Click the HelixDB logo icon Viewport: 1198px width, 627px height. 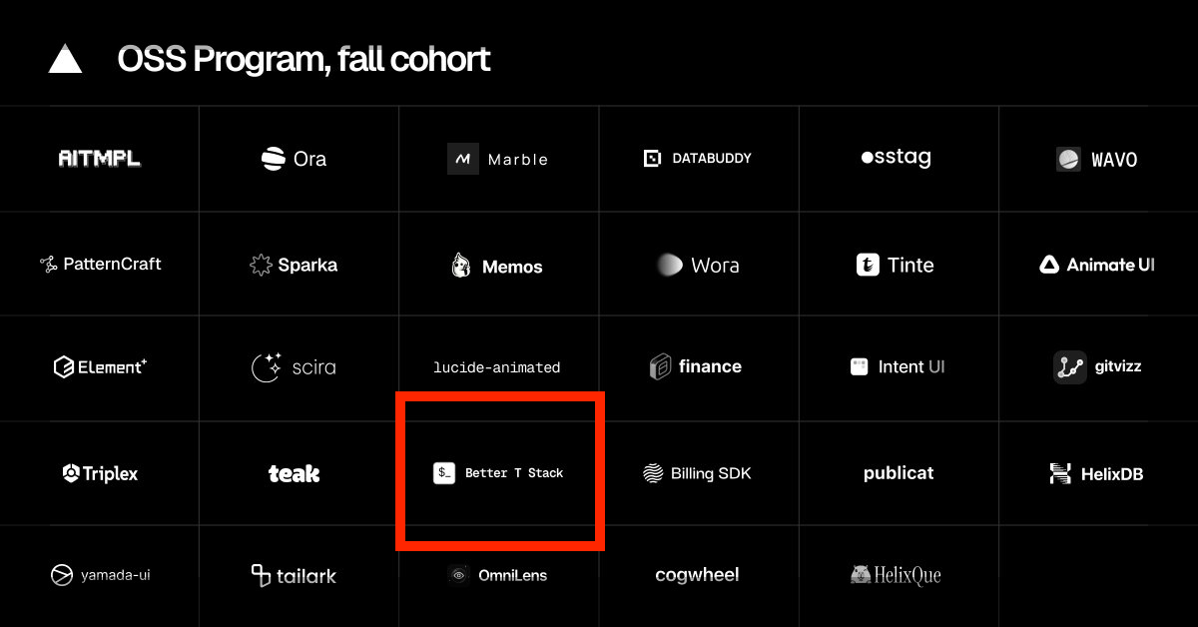pos(1060,473)
